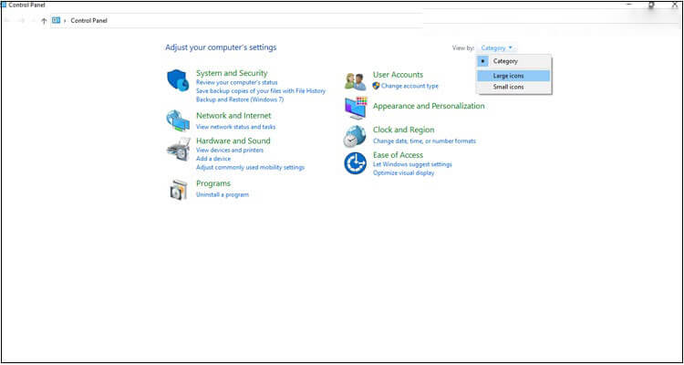The height and width of the screenshot is (365, 684).
Task: Open Adjust commonly used mobility settings
Action: click(x=251, y=167)
